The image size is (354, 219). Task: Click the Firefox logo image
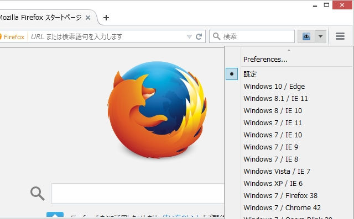[157, 110]
